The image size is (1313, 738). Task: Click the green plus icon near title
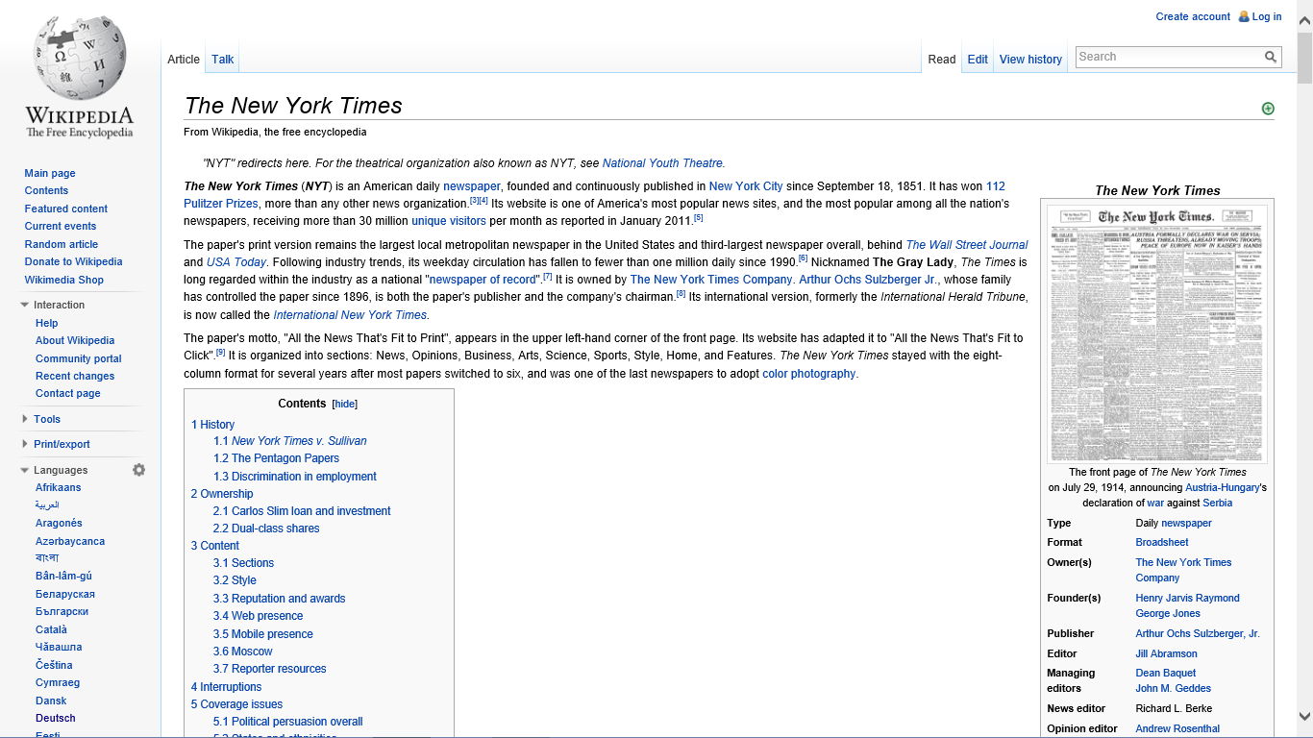[1268, 109]
